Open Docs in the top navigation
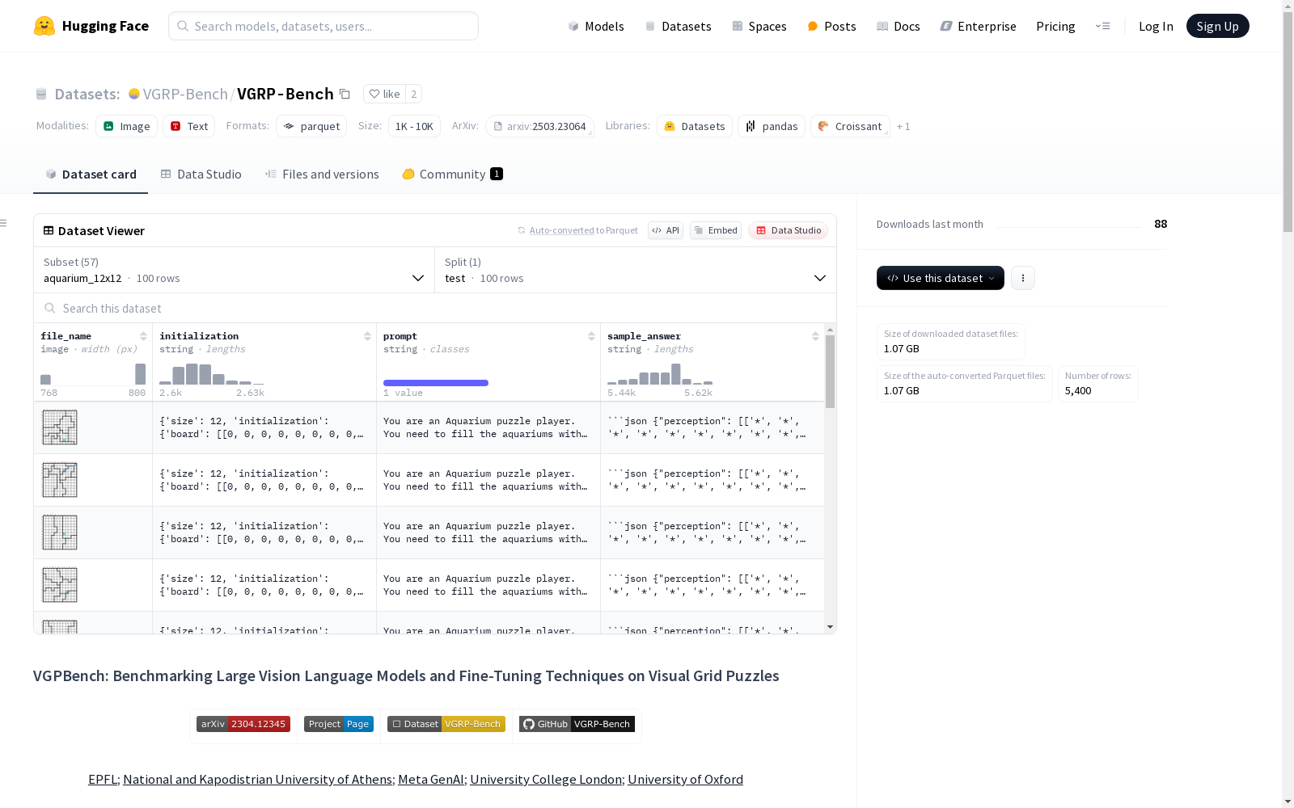Image resolution: width=1294 pixels, height=808 pixels. click(899, 26)
